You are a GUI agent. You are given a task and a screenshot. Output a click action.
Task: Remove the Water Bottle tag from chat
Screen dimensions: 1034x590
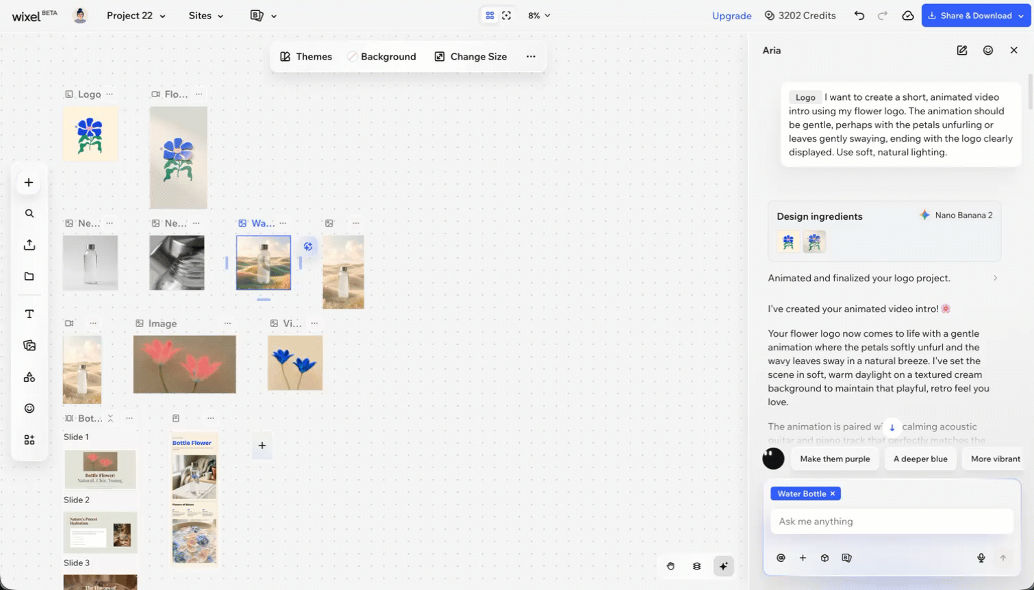tap(833, 493)
